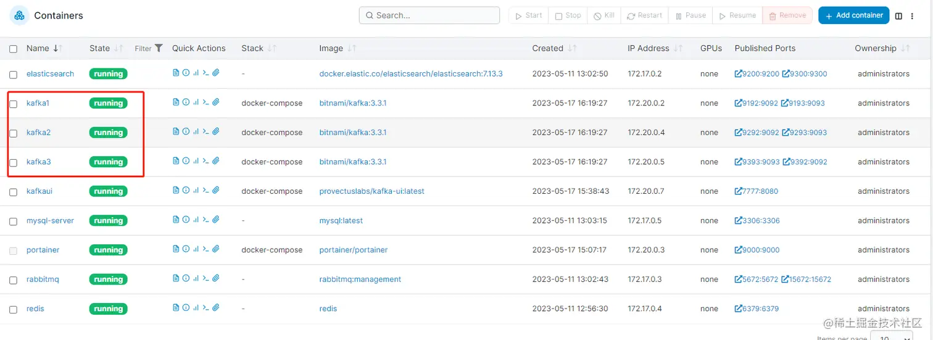Open exec console icon for kafka1
This screenshot has height=340, width=933.
coord(205,102)
